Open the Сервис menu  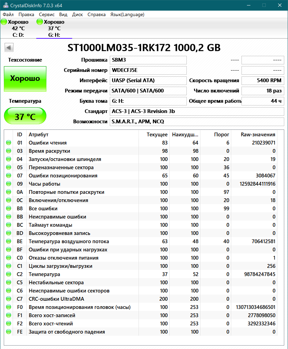coord(47,15)
